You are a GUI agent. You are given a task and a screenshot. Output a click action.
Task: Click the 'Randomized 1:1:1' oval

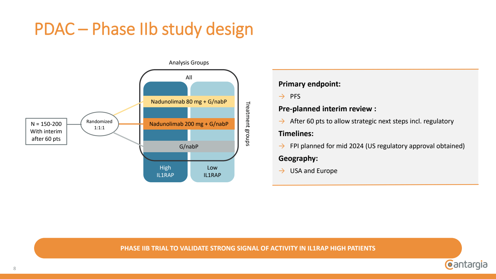[x=100, y=124]
